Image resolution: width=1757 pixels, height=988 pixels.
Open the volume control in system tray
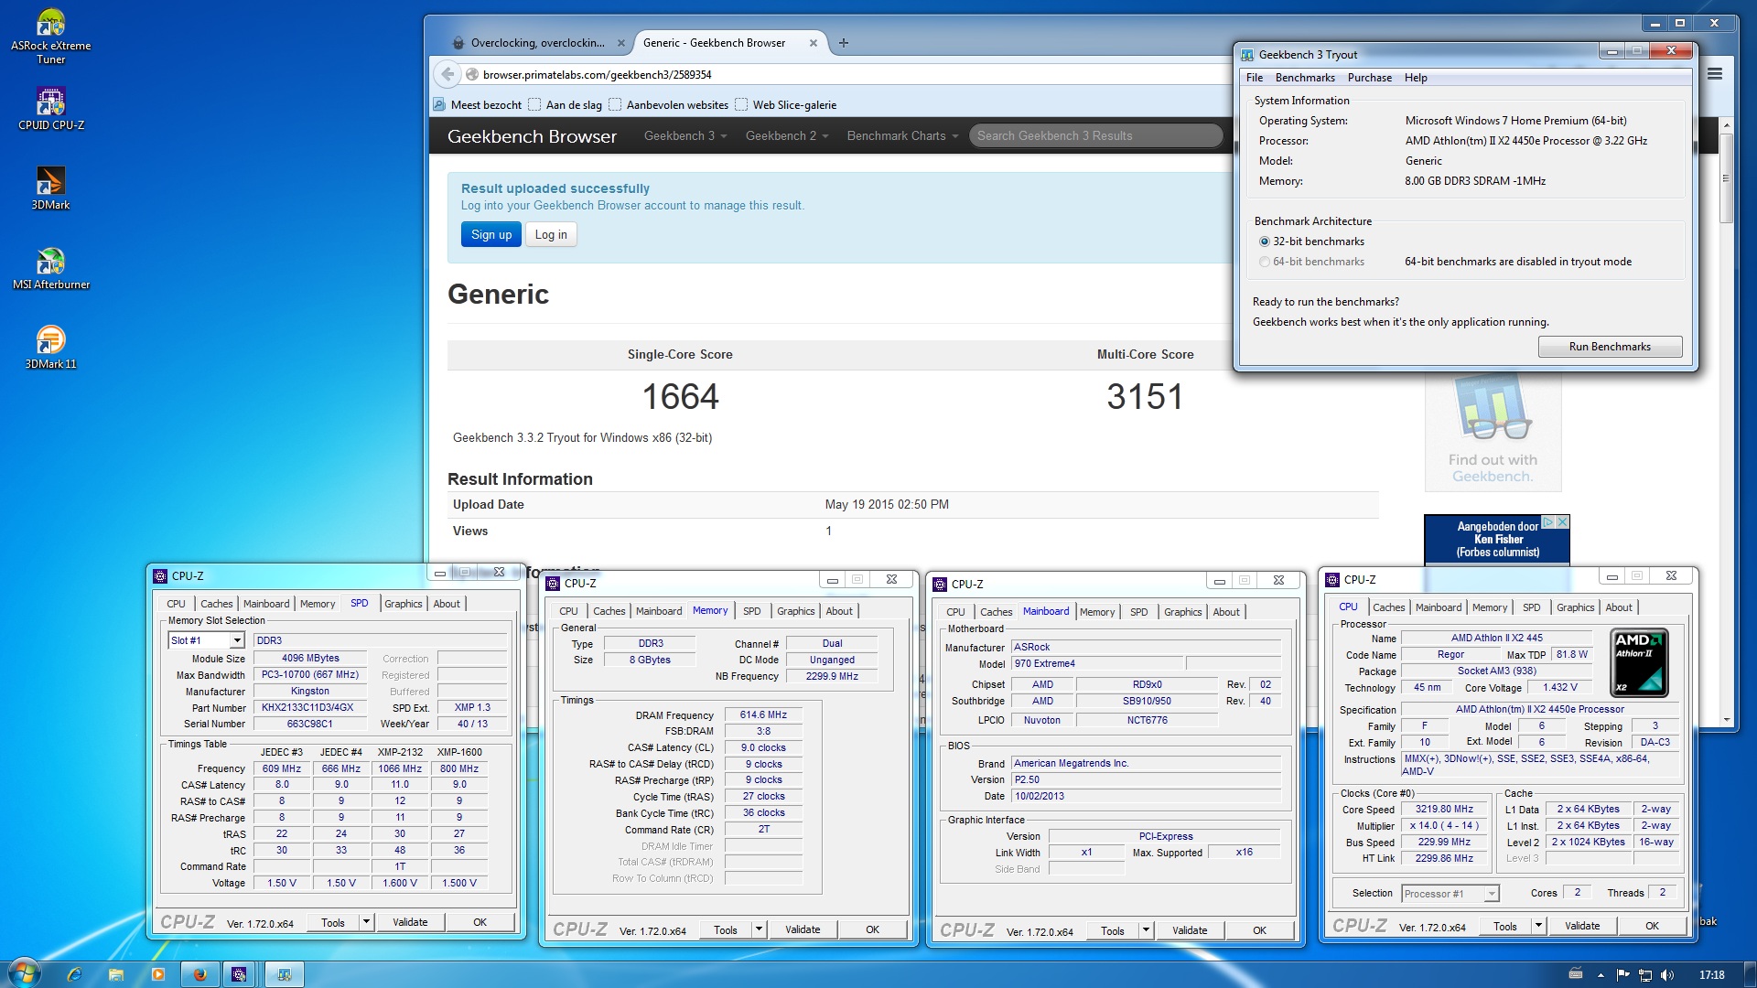(x=1667, y=975)
